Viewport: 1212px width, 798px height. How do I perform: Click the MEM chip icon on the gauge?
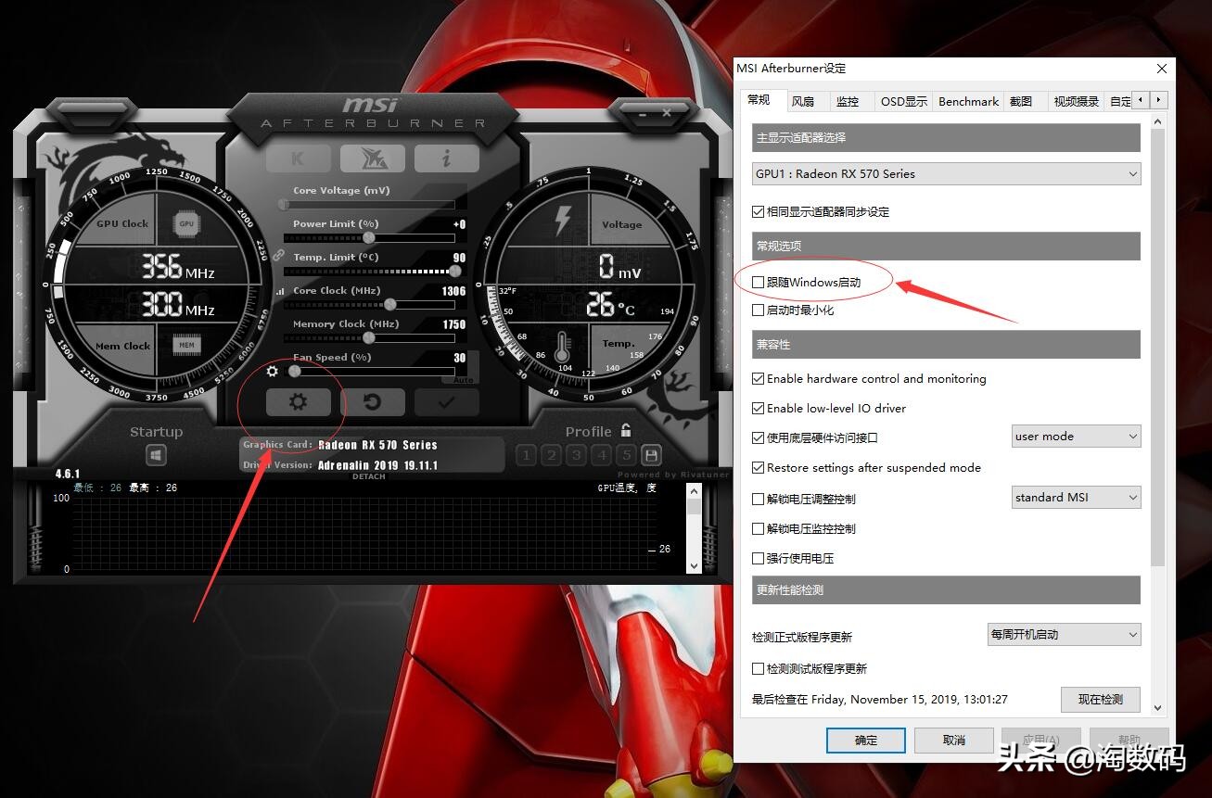[186, 346]
